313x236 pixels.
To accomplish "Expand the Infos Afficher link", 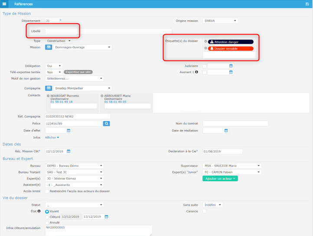I will 52,137.
